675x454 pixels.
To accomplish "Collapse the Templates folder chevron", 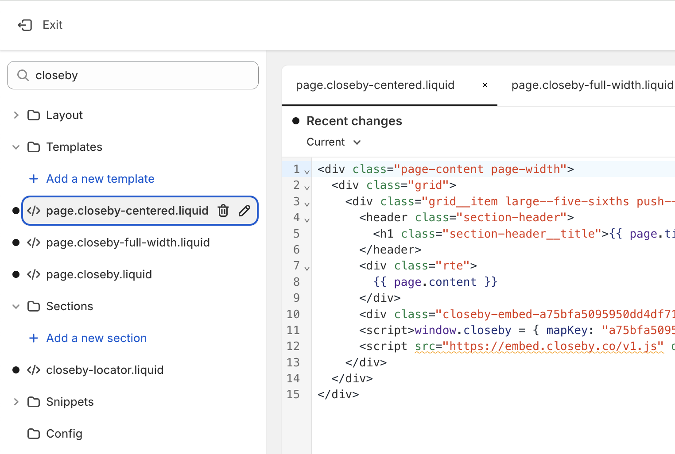I will 16,147.
